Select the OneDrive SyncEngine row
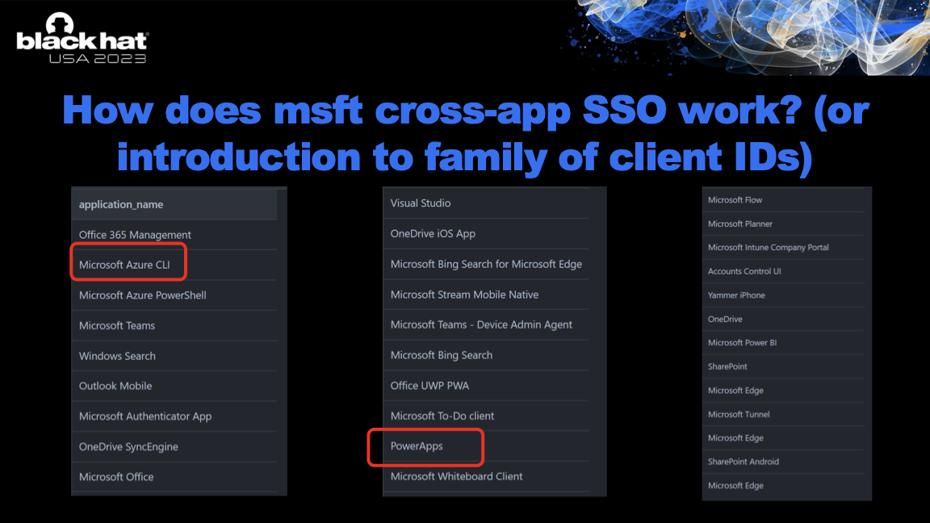 (174, 446)
